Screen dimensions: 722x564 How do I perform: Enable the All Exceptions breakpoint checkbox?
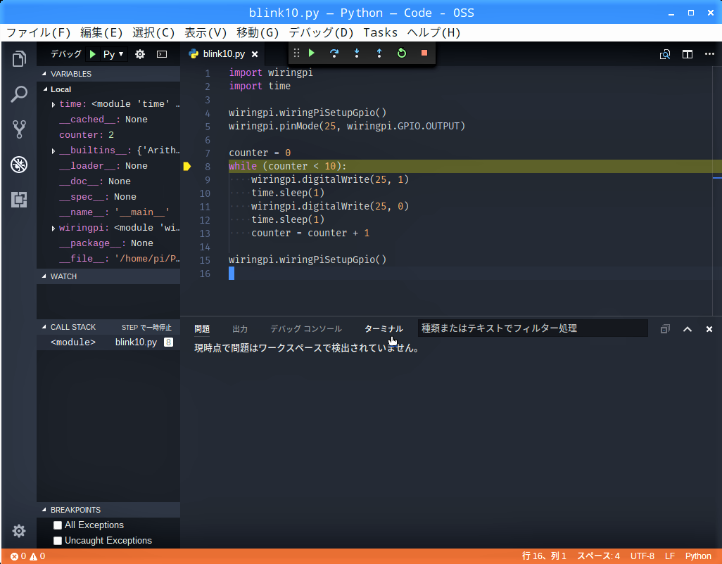tap(58, 525)
